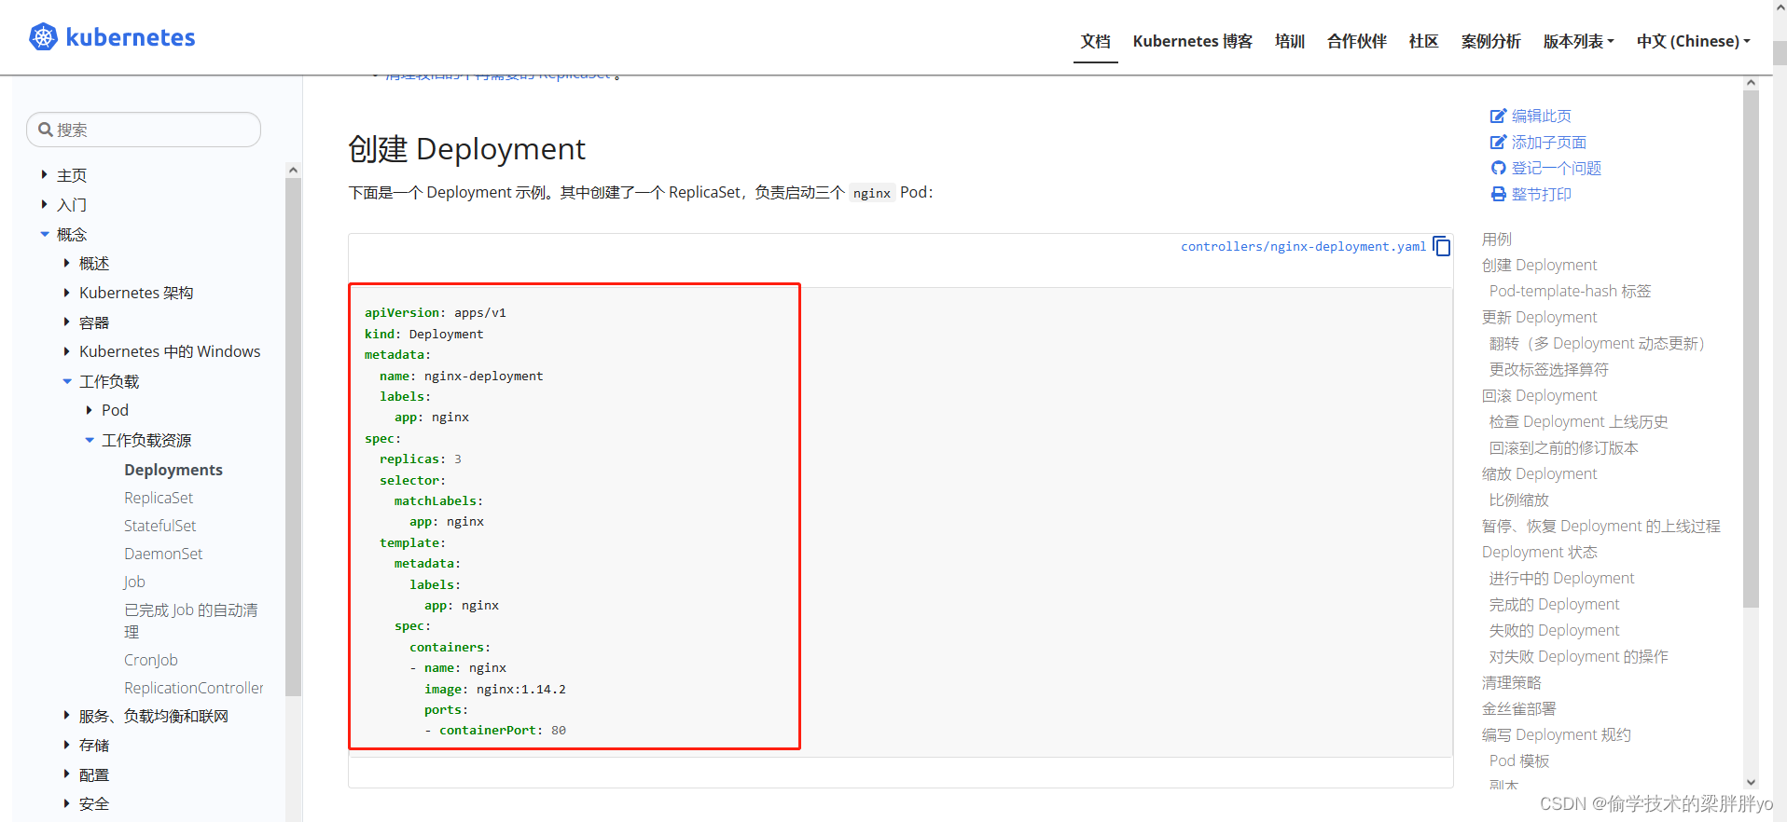Jump to 创建 Deployment in contents

click(1539, 265)
